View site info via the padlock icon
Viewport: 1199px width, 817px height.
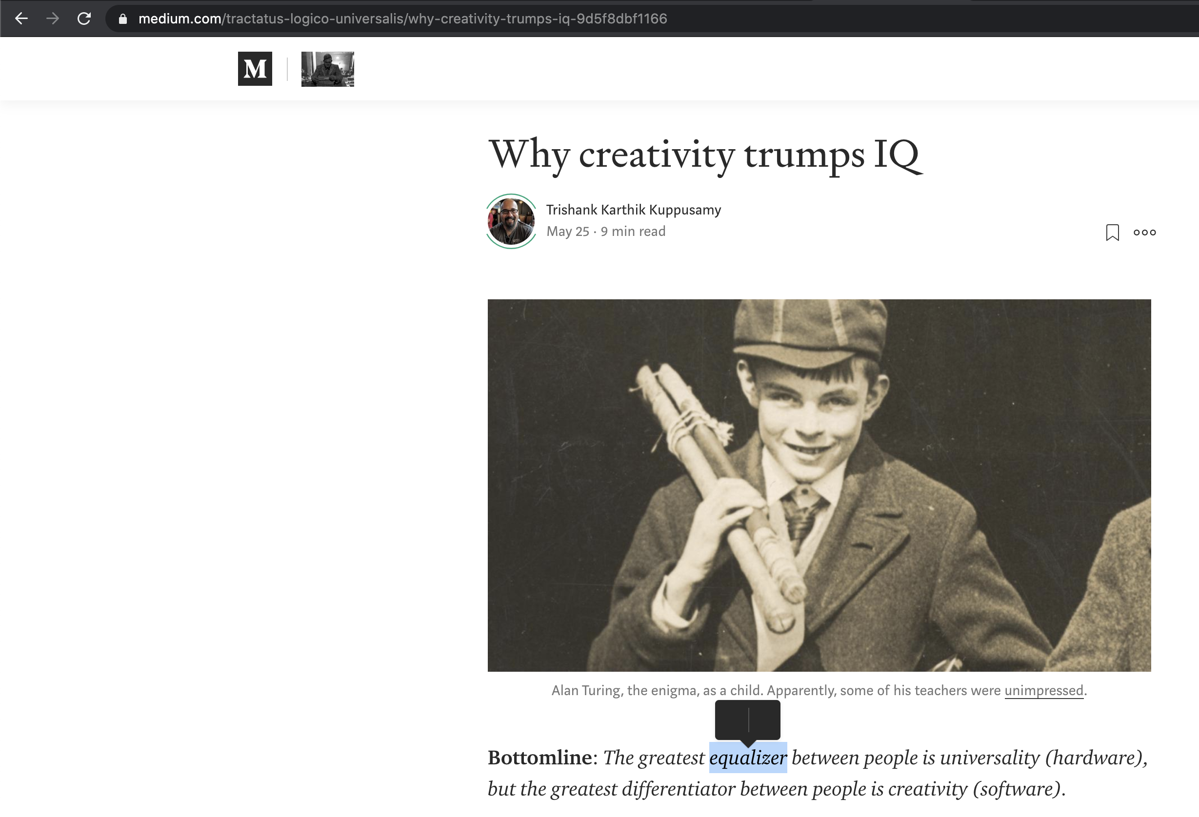click(123, 19)
